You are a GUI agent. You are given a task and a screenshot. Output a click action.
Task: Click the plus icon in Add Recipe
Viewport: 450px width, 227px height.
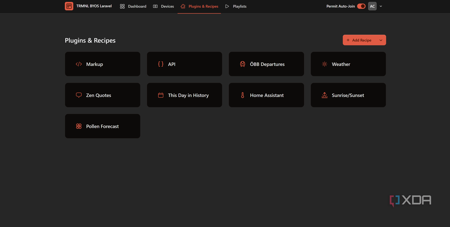pyautogui.click(x=348, y=40)
